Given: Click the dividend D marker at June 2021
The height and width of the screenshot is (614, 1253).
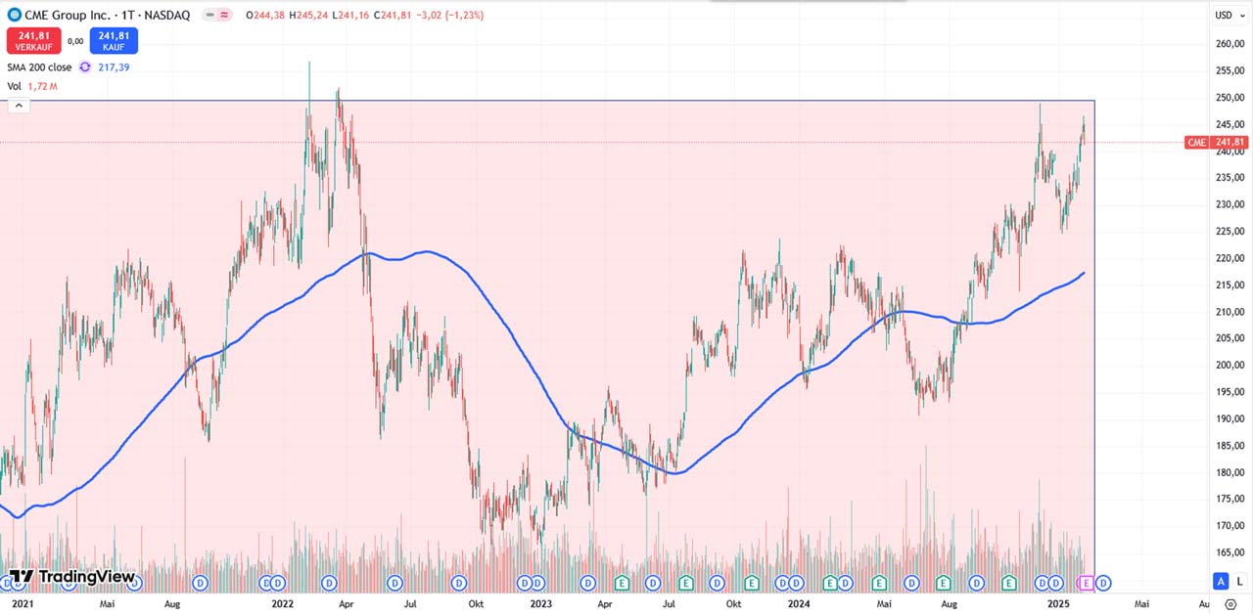Looking at the screenshot, I should coord(135,584).
